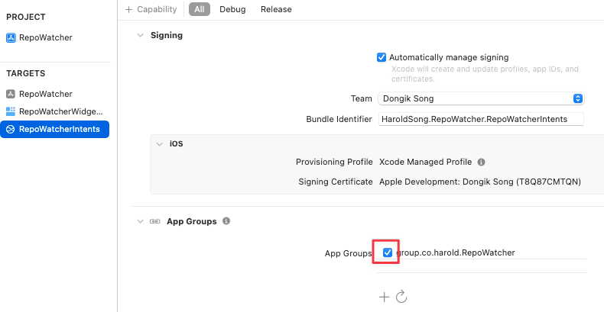Click the PROJECT sidebar heading

coord(26,17)
